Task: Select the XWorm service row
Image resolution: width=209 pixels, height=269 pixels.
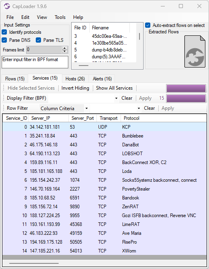Action: tap(104, 251)
